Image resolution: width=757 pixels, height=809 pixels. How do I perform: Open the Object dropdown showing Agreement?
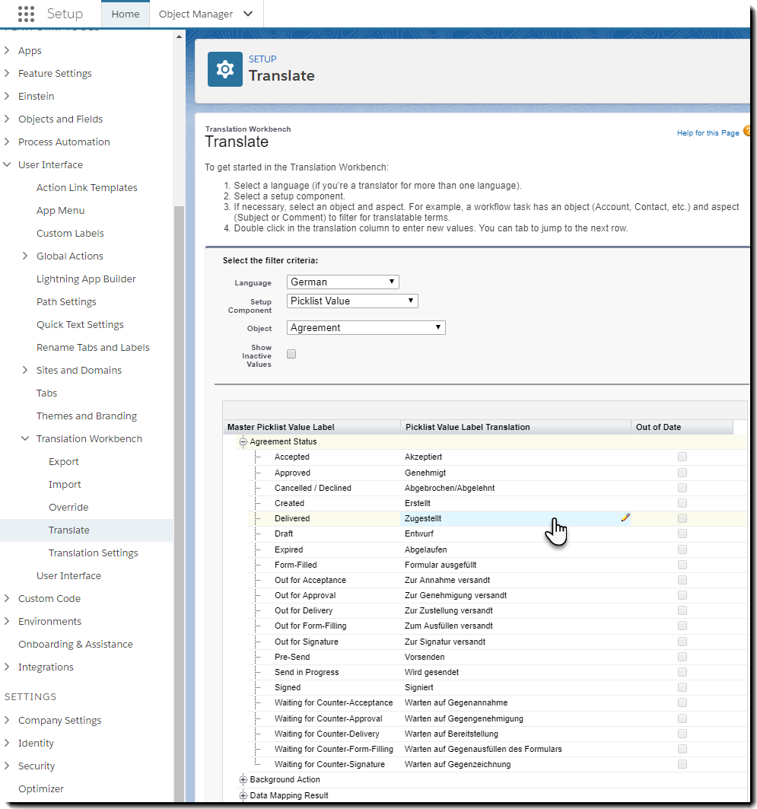point(366,327)
